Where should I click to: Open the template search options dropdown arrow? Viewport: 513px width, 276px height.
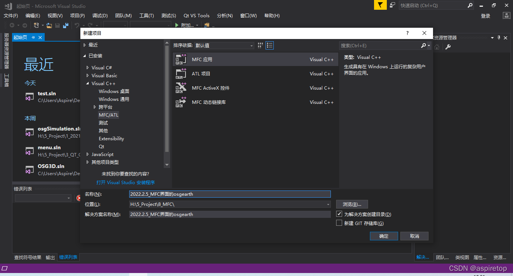(x=429, y=46)
